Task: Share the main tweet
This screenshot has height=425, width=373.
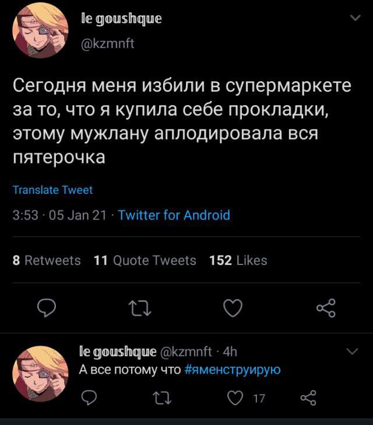Action: click(325, 308)
